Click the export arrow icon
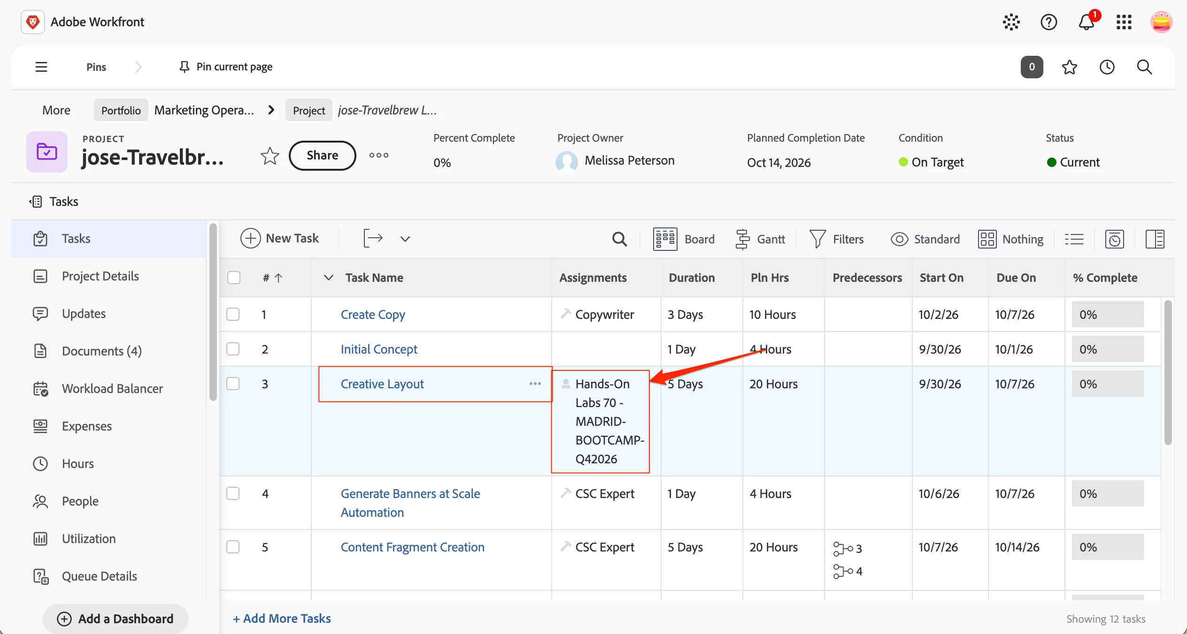This screenshot has width=1187, height=634. [373, 239]
